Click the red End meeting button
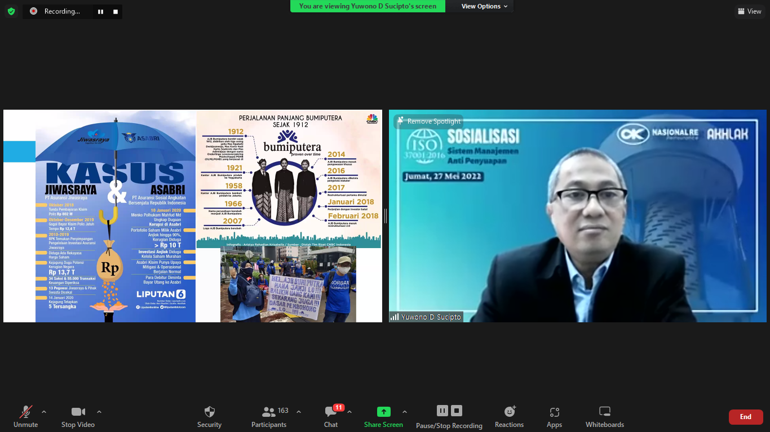 (746, 417)
